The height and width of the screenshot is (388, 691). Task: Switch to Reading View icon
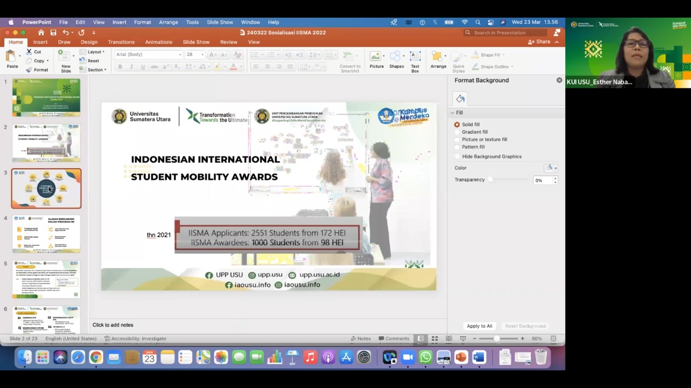[x=449, y=338]
